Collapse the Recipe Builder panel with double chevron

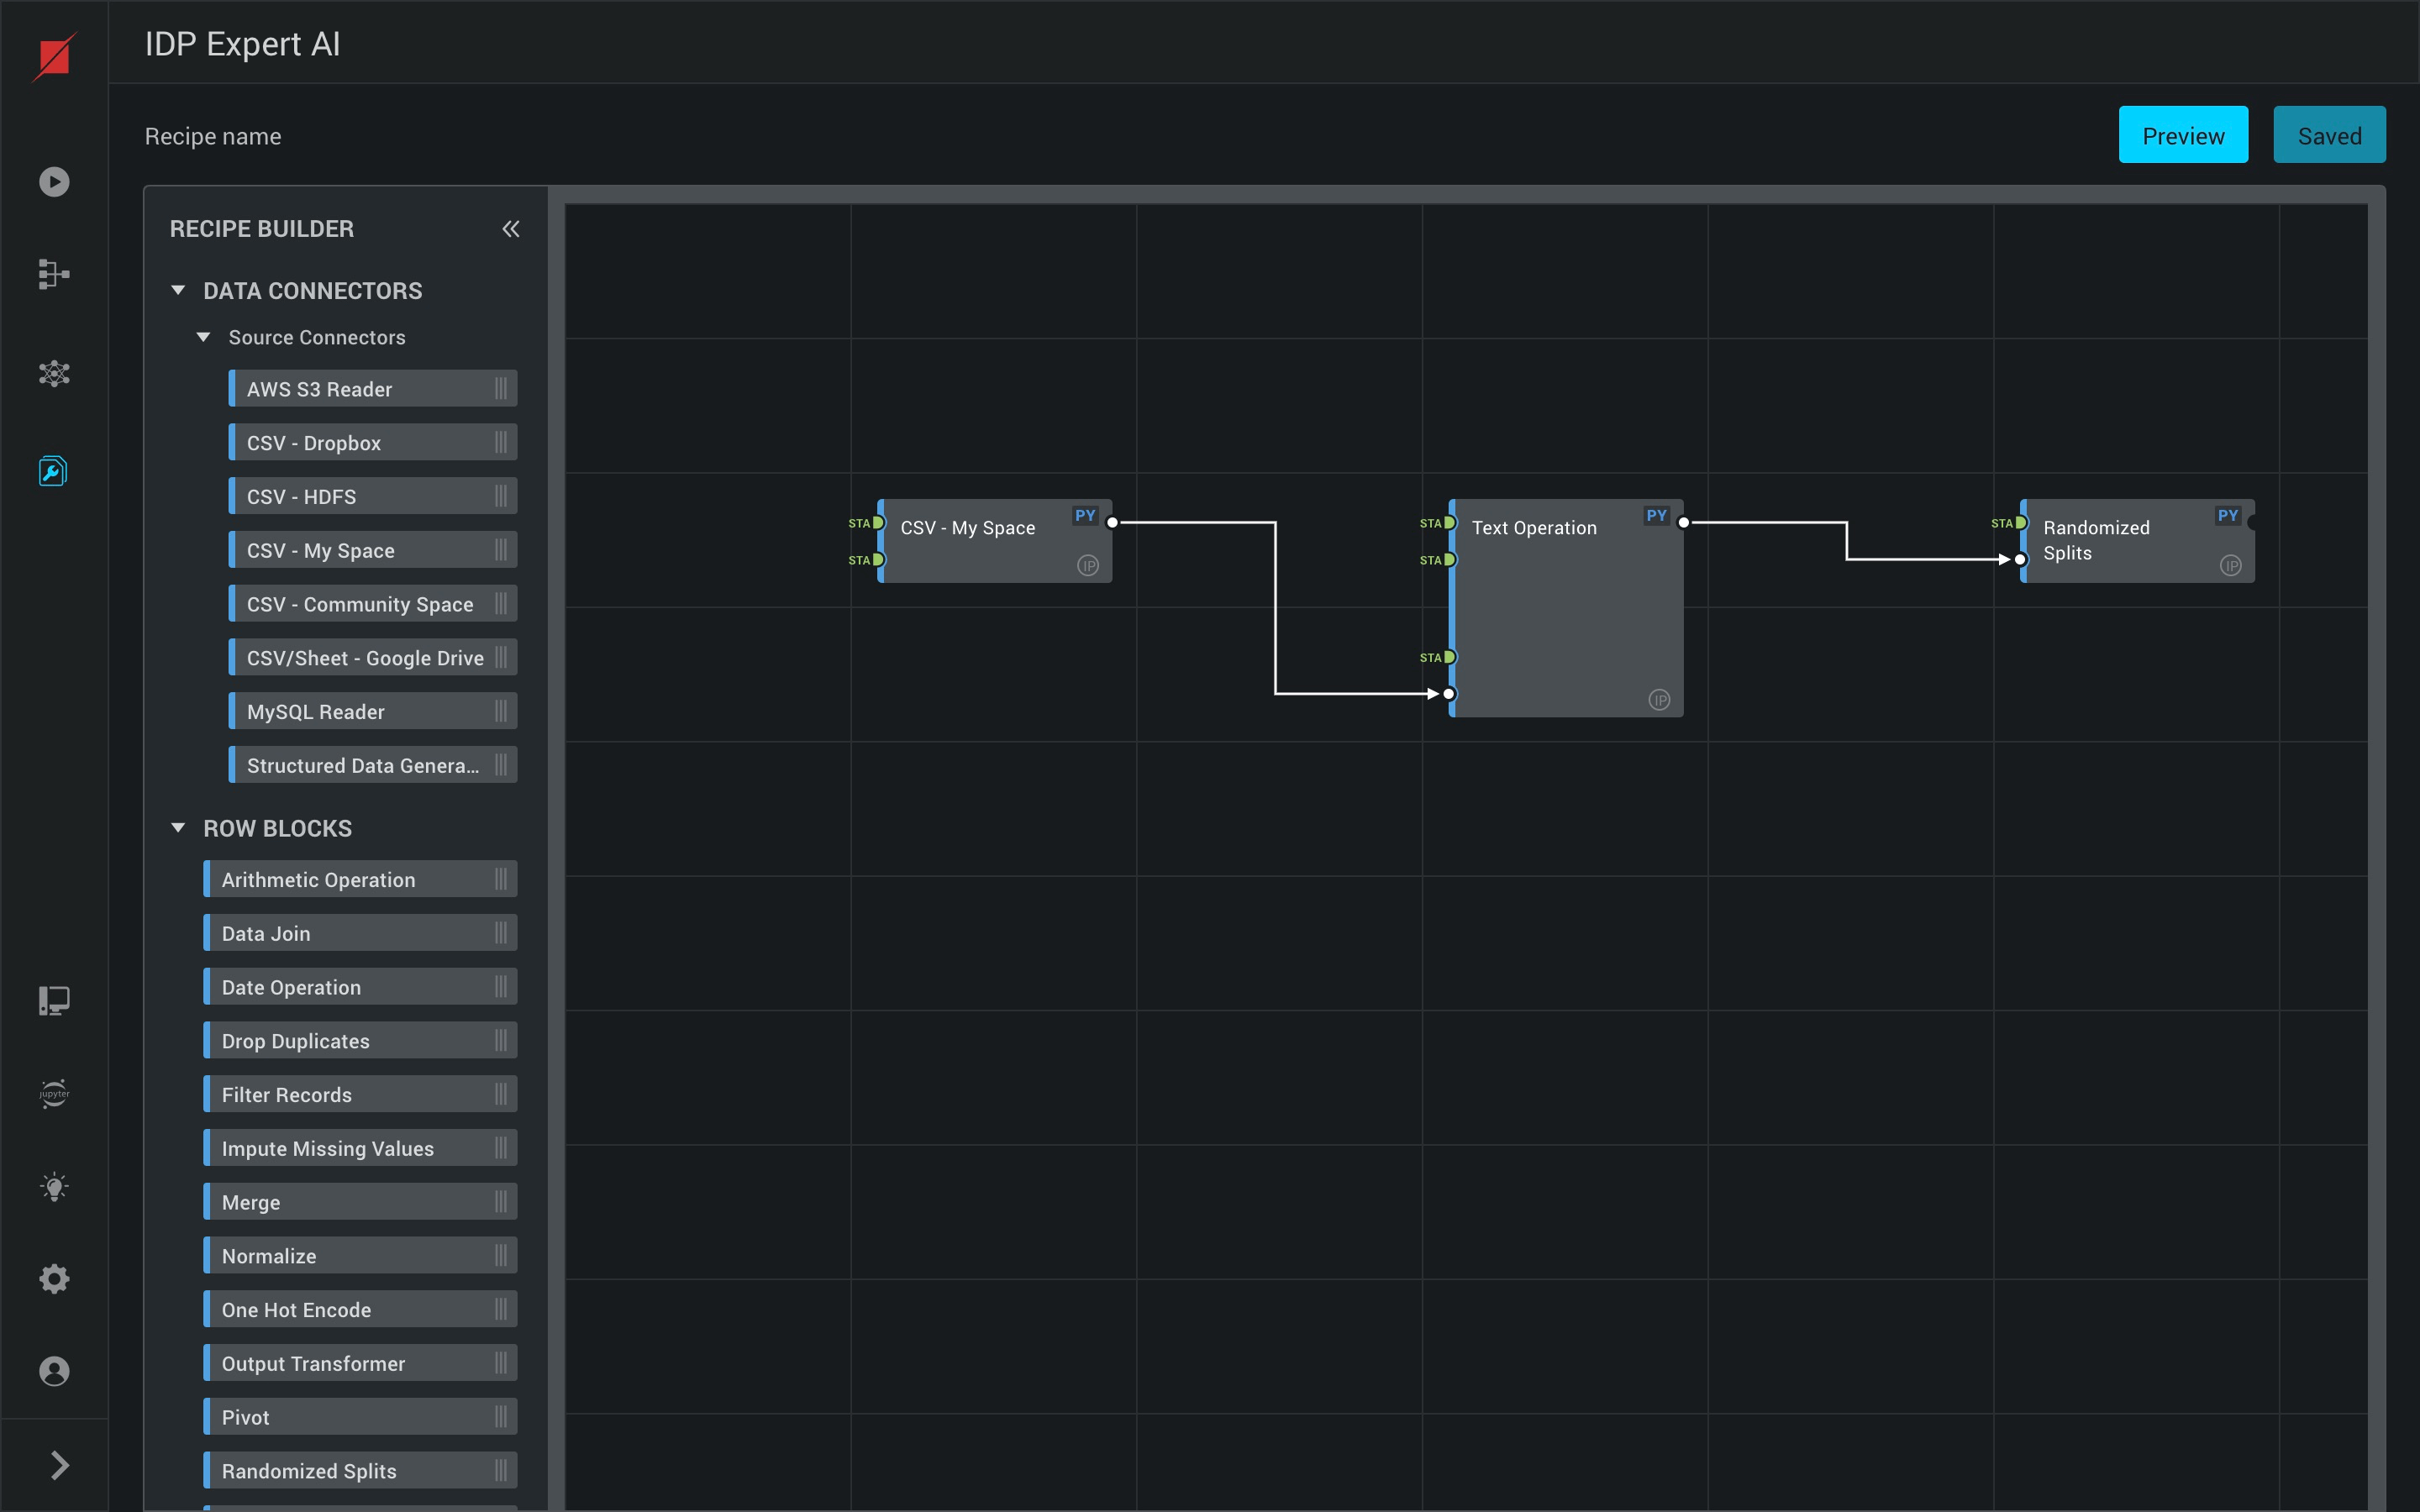(x=510, y=229)
